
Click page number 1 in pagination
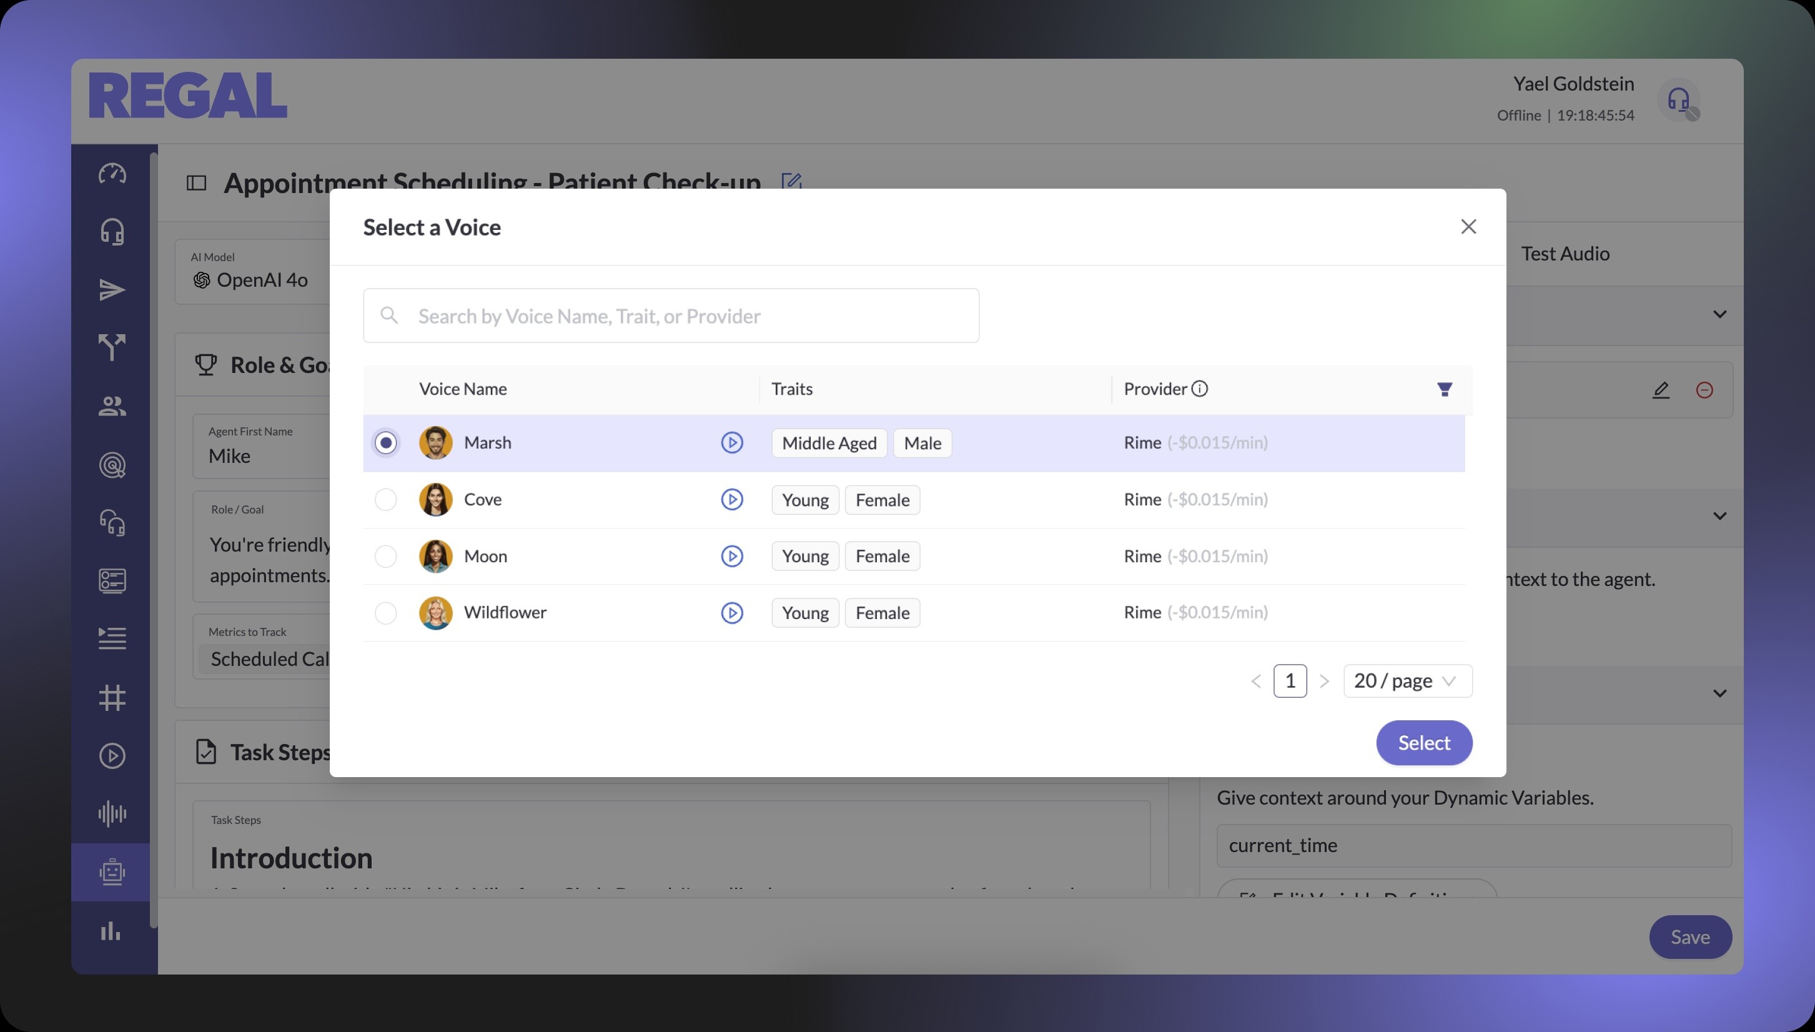point(1289,680)
